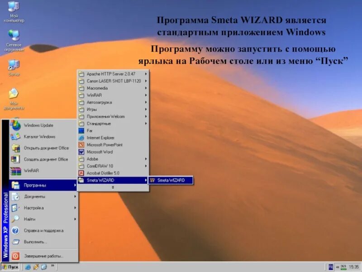The width and height of the screenshot is (362, 272).
Task: Launch Internet Explorer from Quick Launch bar
Action: click(28, 267)
